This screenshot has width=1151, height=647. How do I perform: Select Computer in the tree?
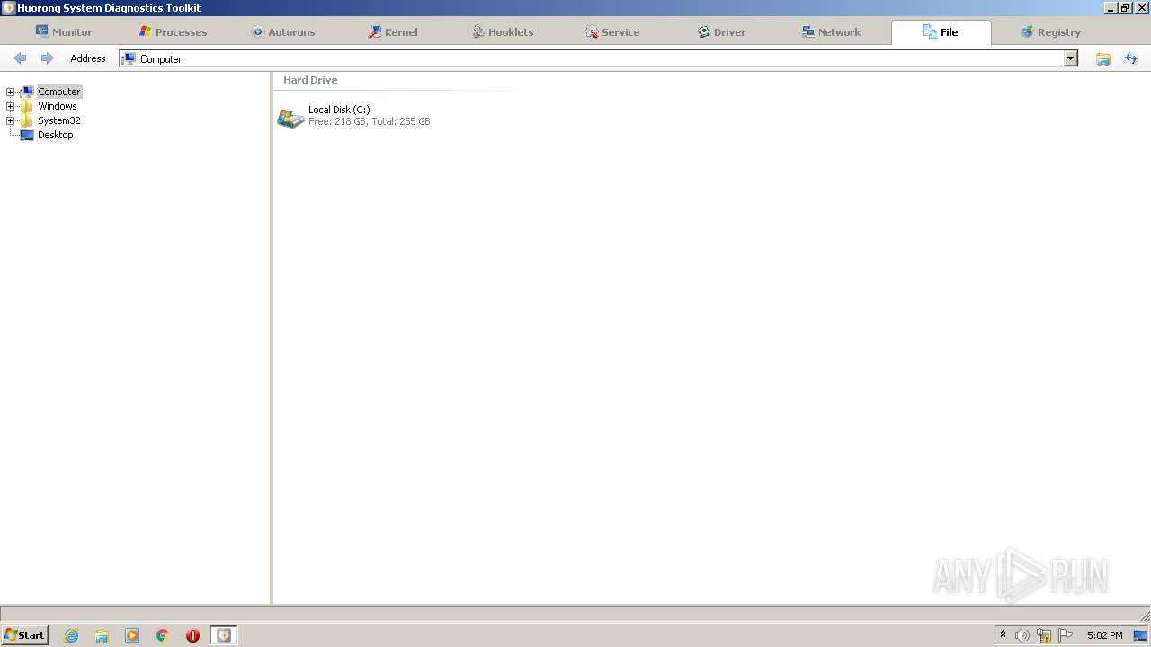coord(59,92)
